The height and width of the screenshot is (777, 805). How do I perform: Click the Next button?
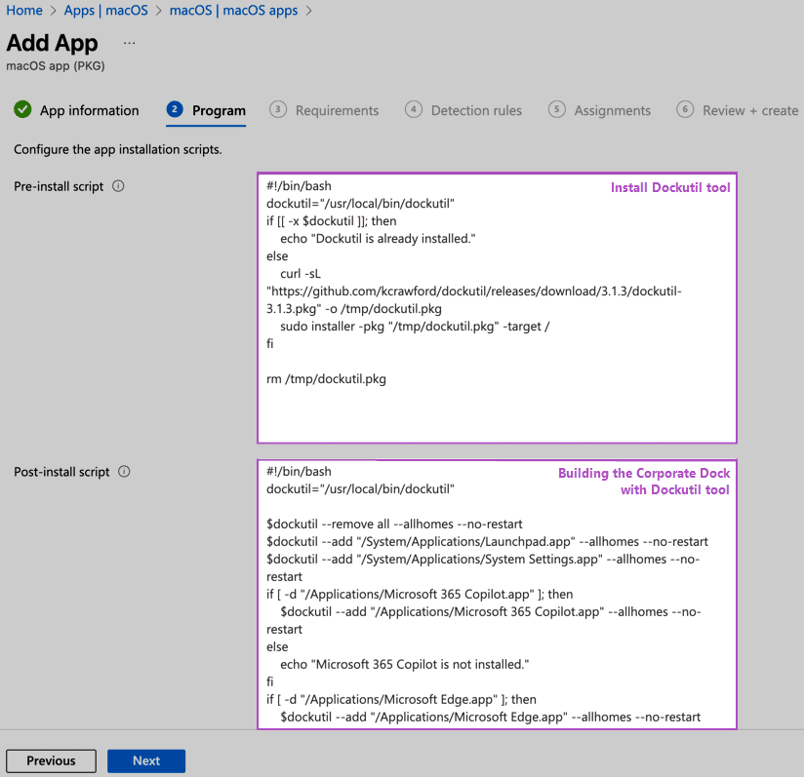pos(146,760)
